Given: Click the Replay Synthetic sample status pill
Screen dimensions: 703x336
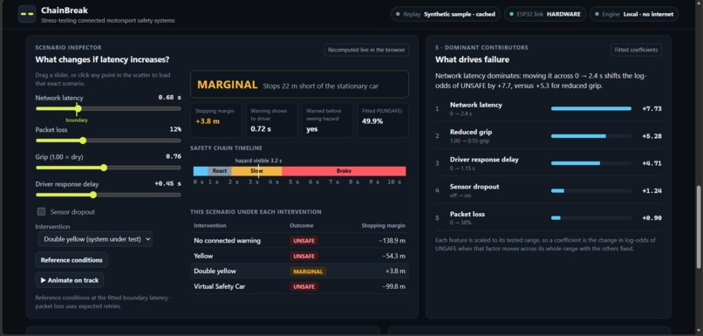Looking at the screenshot, I should (x=446, y=14).
